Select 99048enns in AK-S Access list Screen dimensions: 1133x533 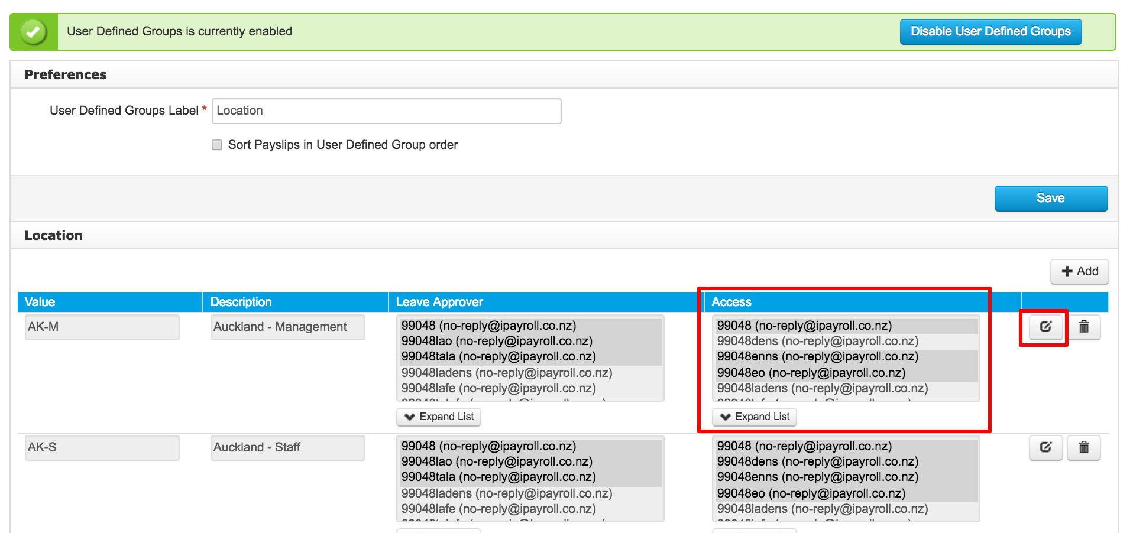click(x=846, y=477)
